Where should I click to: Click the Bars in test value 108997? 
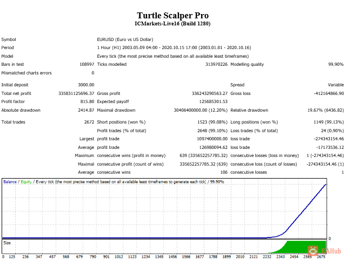pos(86,64)
